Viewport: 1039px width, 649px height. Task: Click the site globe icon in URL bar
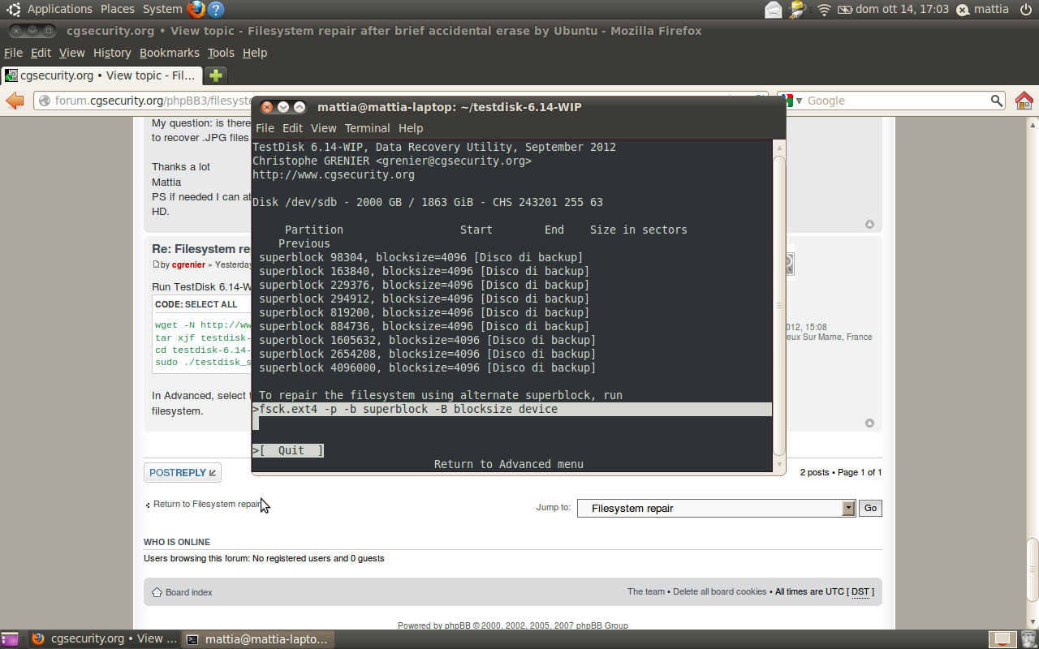[x=45, y=101]
